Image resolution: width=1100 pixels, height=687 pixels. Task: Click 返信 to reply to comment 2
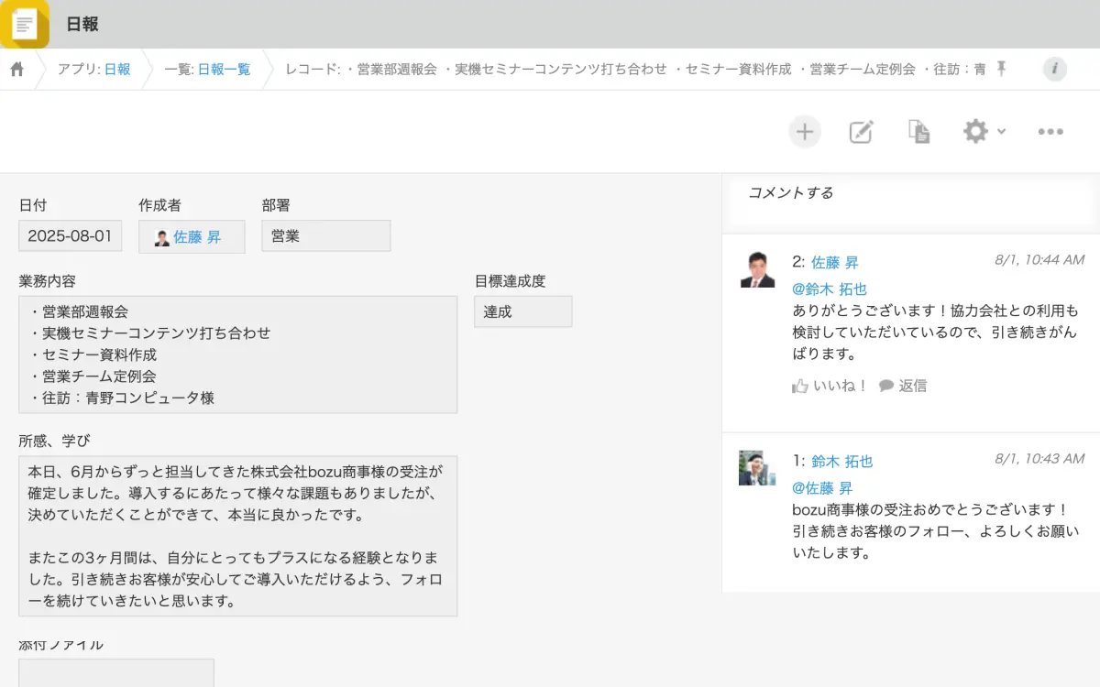click(903, 386)
